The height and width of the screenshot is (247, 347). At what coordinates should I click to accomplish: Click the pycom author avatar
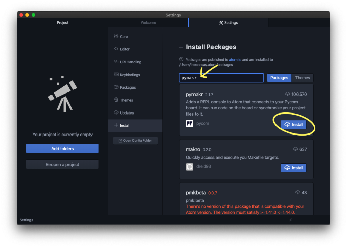[190, 123]
